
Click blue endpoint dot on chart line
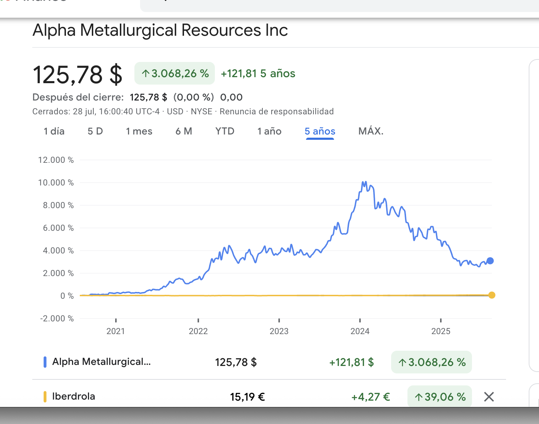490,261
